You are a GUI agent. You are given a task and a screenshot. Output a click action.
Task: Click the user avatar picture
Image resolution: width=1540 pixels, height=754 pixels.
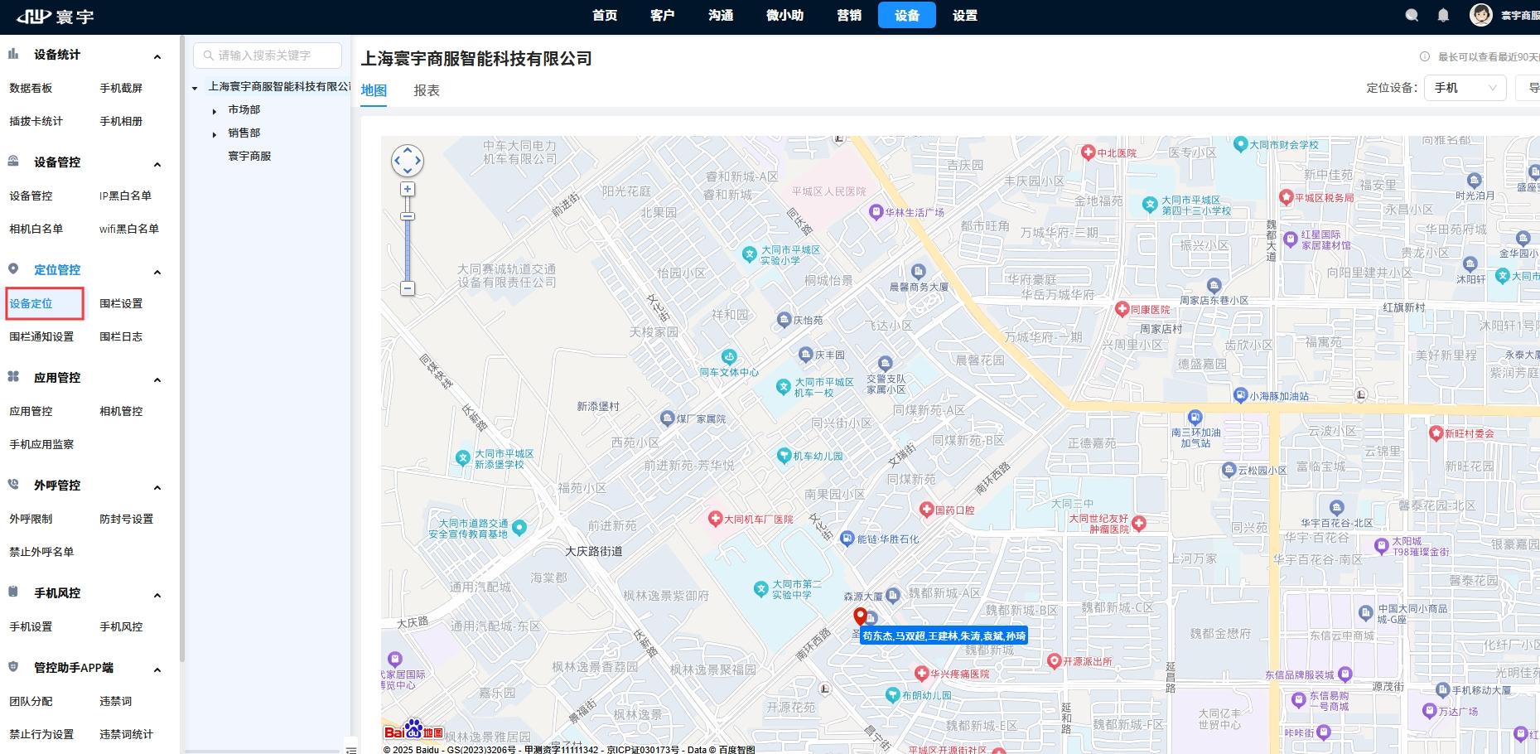tap(1481, 15)
